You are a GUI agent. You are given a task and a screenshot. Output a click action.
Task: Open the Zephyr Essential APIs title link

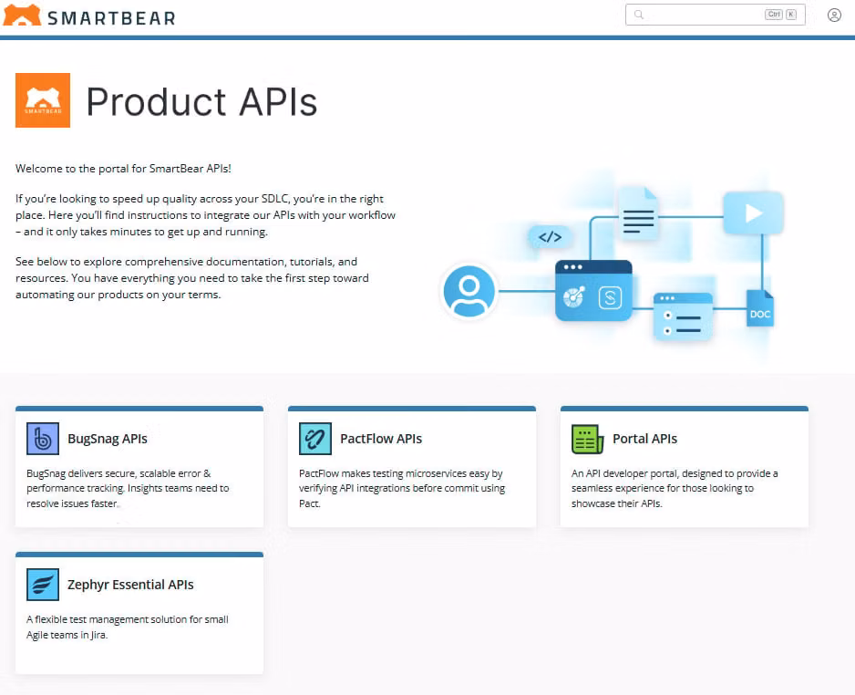pyautogui.click(x=130, y=585)
